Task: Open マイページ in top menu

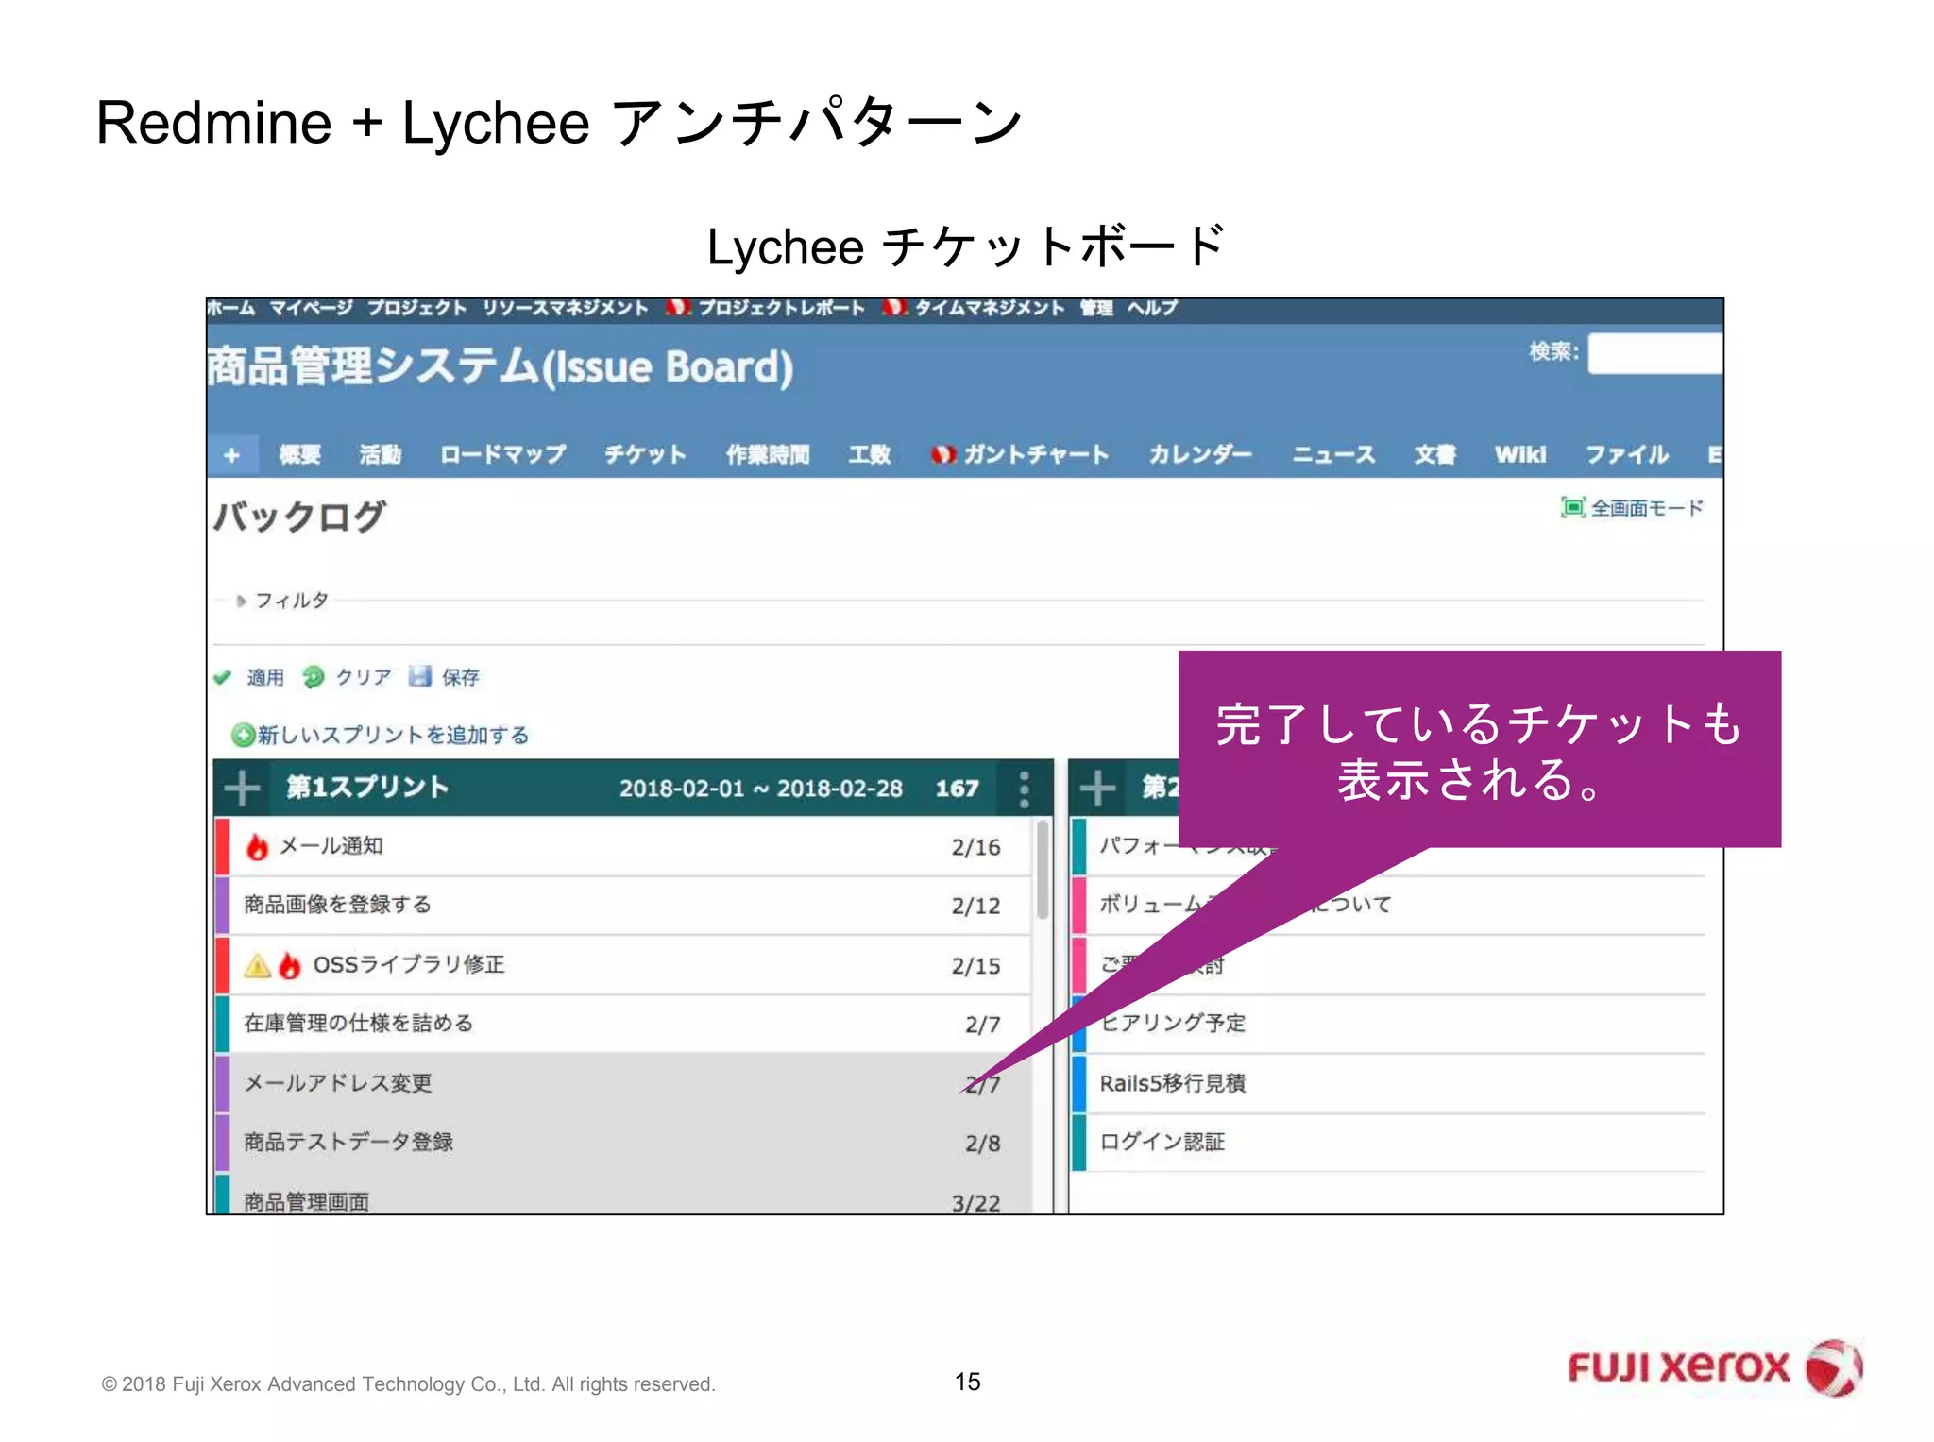Action: point(312,308)
